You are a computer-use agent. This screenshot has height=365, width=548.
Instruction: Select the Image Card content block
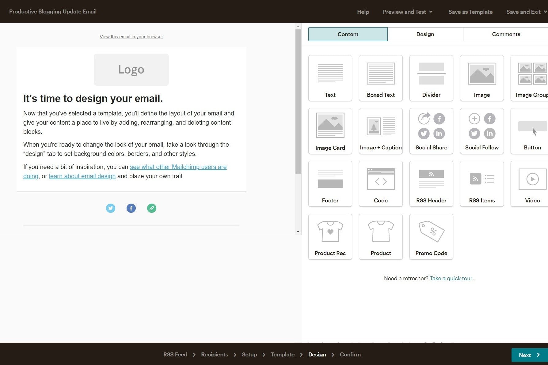(x=330, y=131)
